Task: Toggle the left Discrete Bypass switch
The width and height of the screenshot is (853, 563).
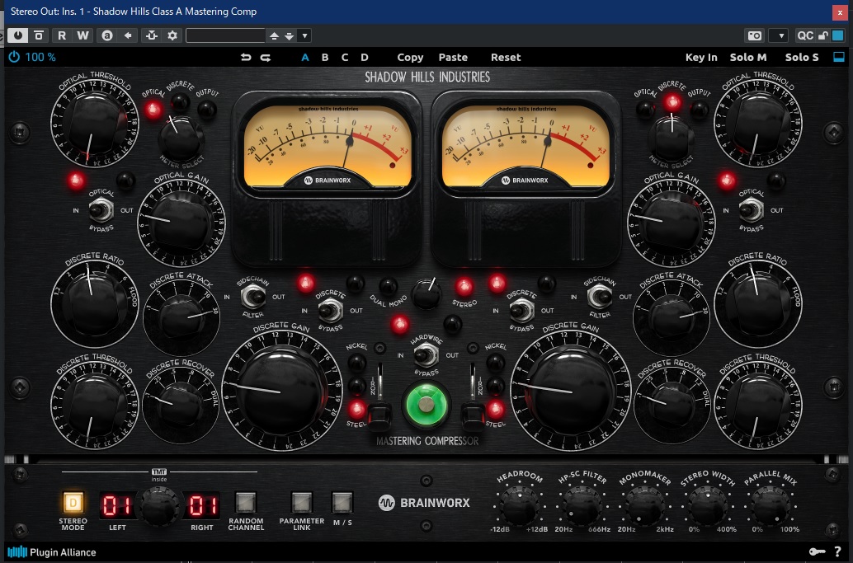Action: coord(330,310)
